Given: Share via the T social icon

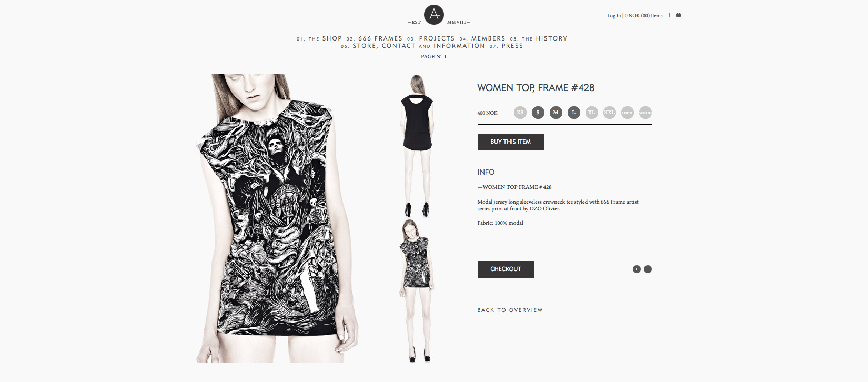Looking at the screenshot, I should point(648,269).
